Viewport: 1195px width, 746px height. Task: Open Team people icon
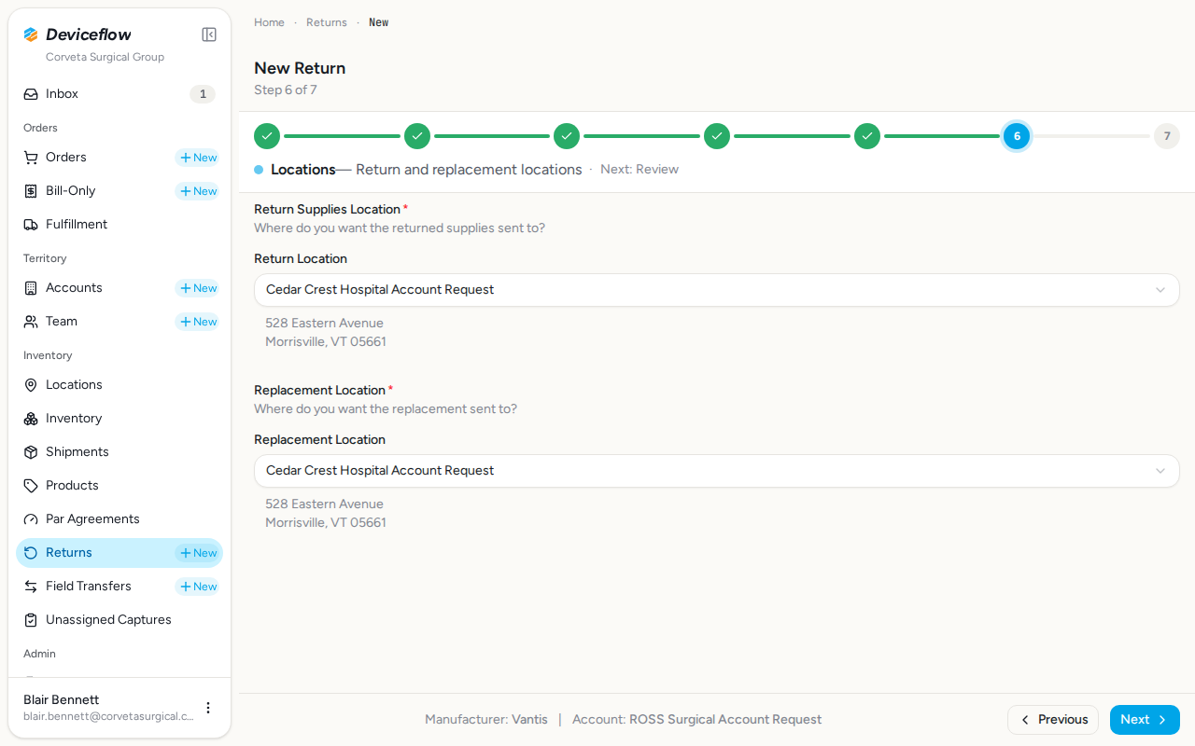[31, 322]
